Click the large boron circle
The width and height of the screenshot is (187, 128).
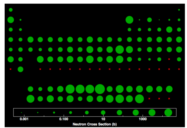click(x=129, y=20)
